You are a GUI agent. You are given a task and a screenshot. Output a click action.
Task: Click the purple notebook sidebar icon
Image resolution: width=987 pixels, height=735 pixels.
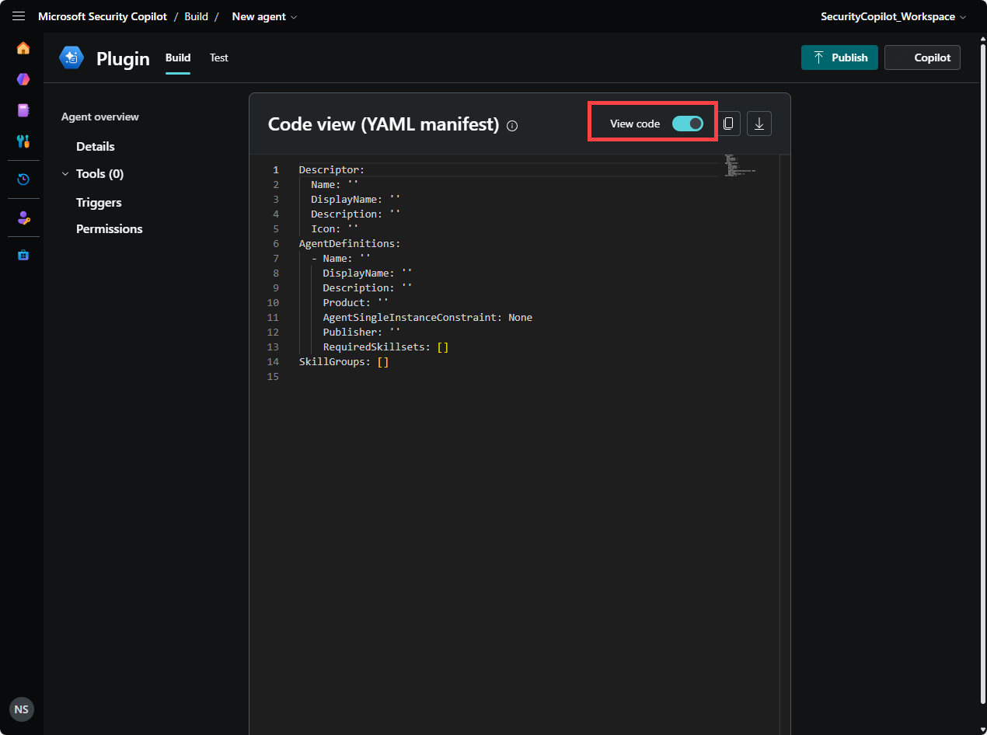click(x=23, y=110)
